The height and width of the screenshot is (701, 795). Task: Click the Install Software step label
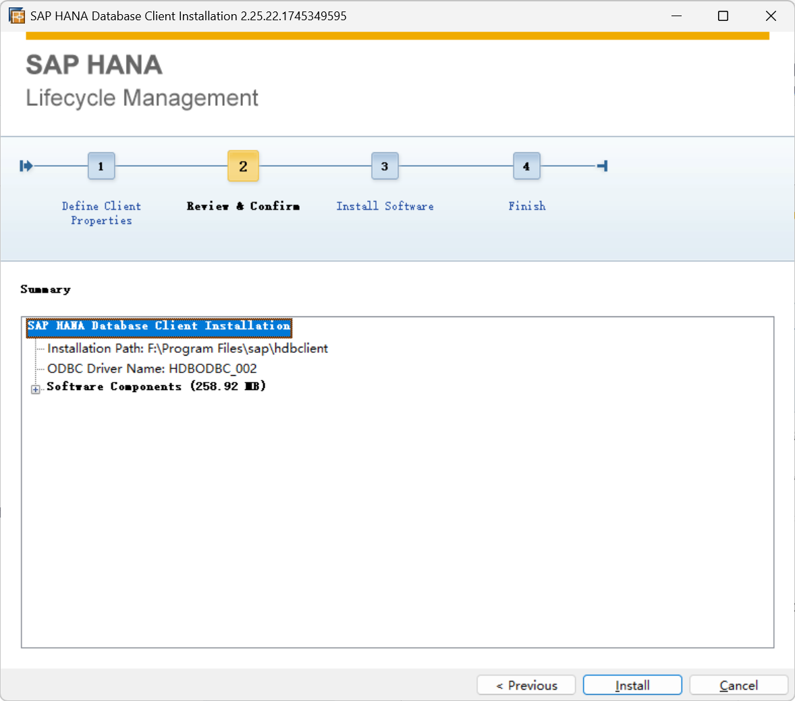tap(385, 206)
